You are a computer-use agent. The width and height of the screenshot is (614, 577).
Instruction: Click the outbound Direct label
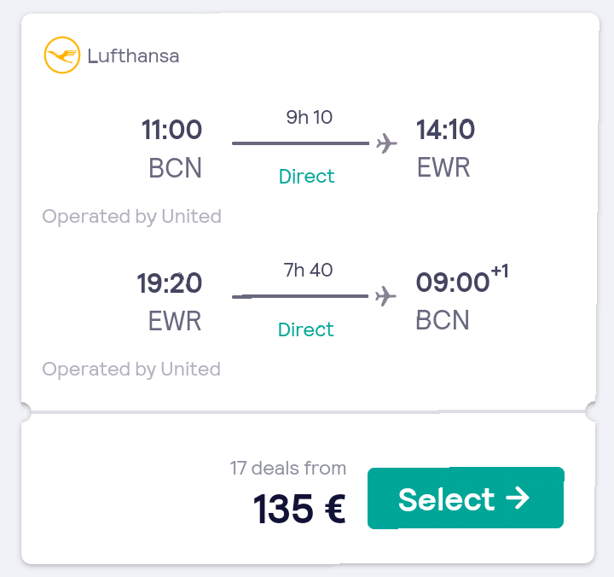coord(307,177)
